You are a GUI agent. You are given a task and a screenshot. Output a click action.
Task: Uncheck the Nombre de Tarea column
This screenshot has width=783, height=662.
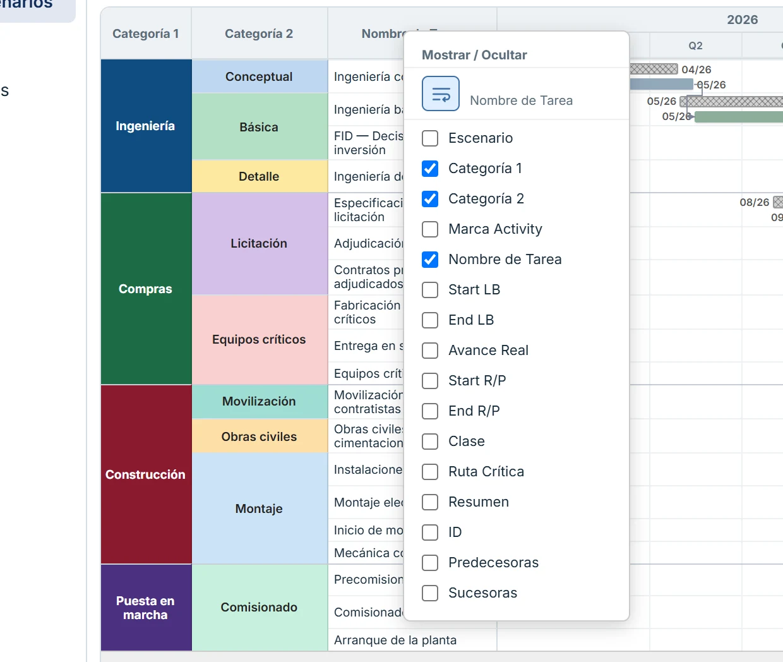(430, 260)
